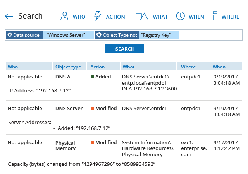Click the Where column header
This screenshot has height=174, width=248.
(188, 67)
